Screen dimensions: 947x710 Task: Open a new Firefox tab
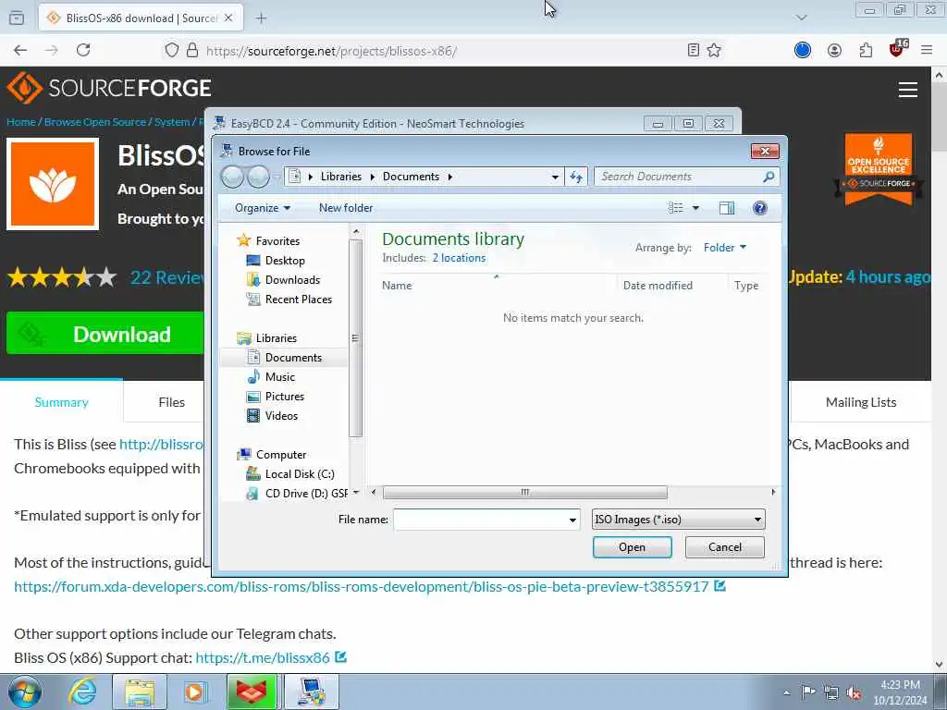click(261, 18)
